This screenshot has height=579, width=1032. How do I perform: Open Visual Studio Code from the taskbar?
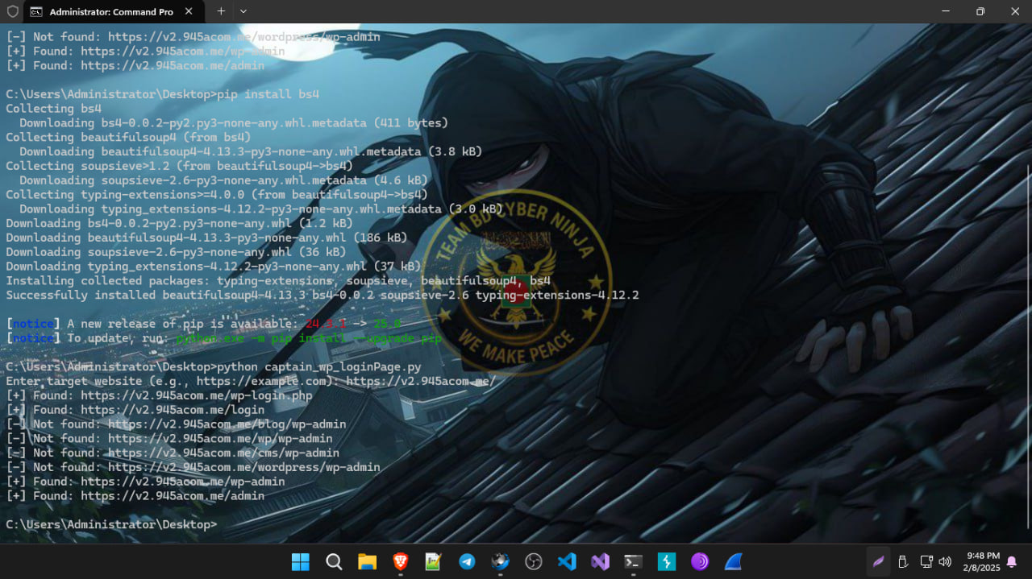coord(567,561)
